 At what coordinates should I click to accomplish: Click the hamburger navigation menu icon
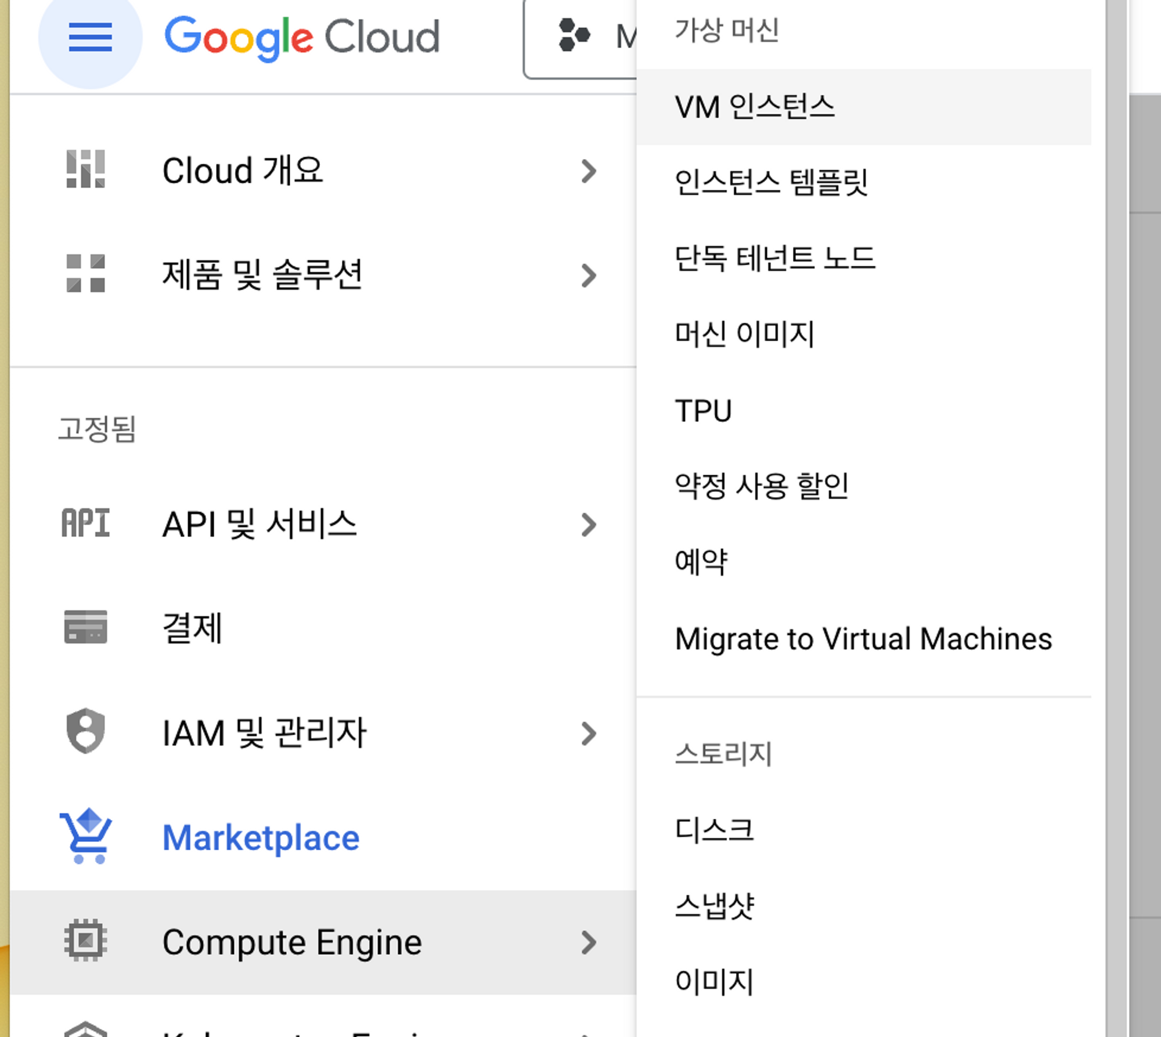point(90,37)
